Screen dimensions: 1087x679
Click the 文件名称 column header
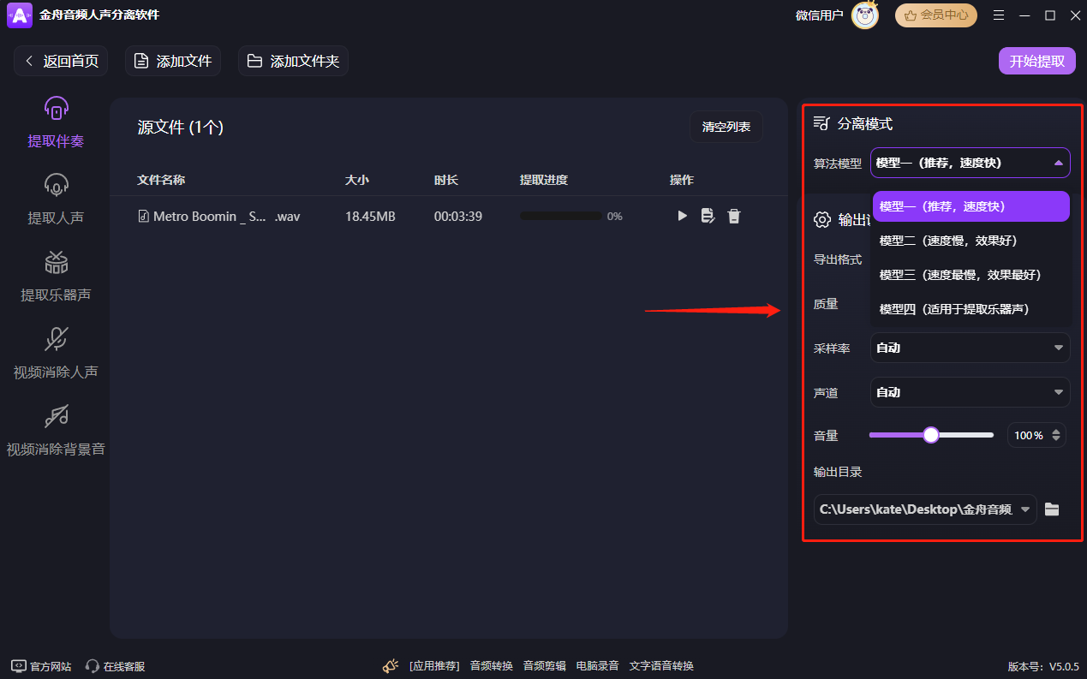click(161, 180)
